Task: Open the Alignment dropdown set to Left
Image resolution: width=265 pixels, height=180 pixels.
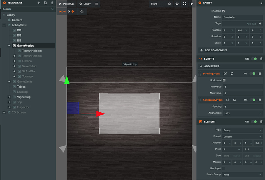Action: 242,113
